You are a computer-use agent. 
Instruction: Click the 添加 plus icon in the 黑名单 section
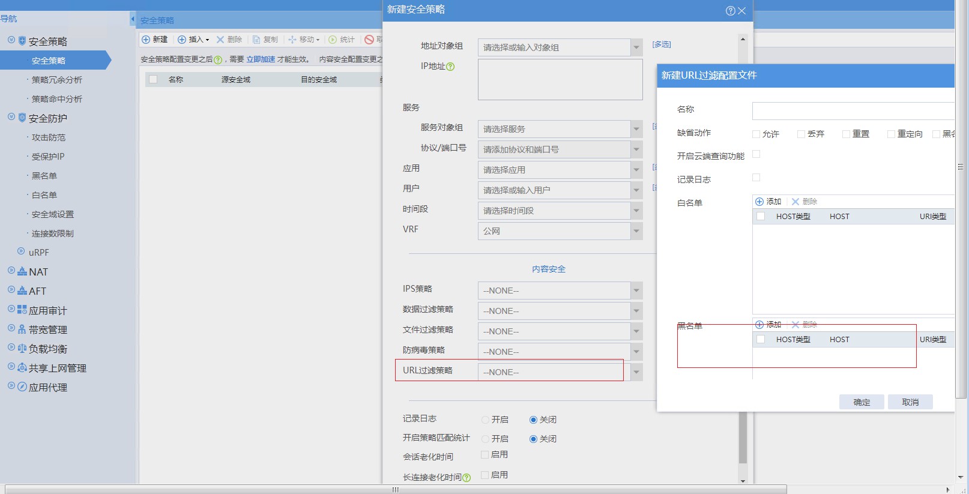click(x=759, y=325)
